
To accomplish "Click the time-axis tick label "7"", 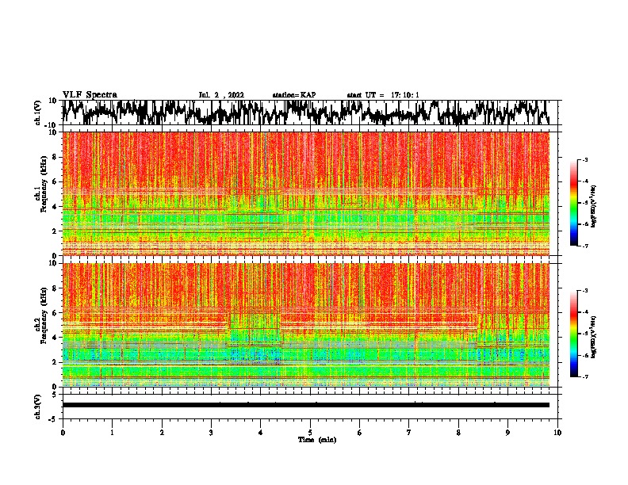I will (x=409, y=433).
